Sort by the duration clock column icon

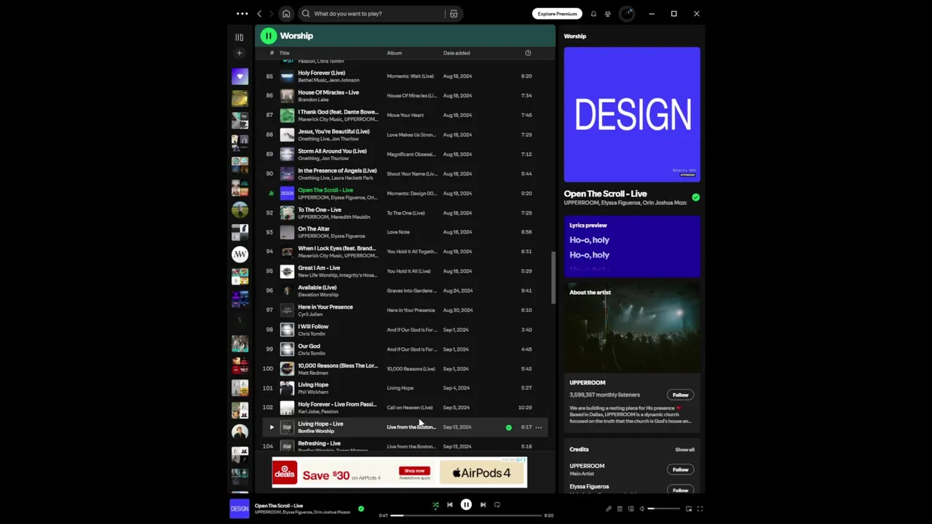[x=528, y=53]
